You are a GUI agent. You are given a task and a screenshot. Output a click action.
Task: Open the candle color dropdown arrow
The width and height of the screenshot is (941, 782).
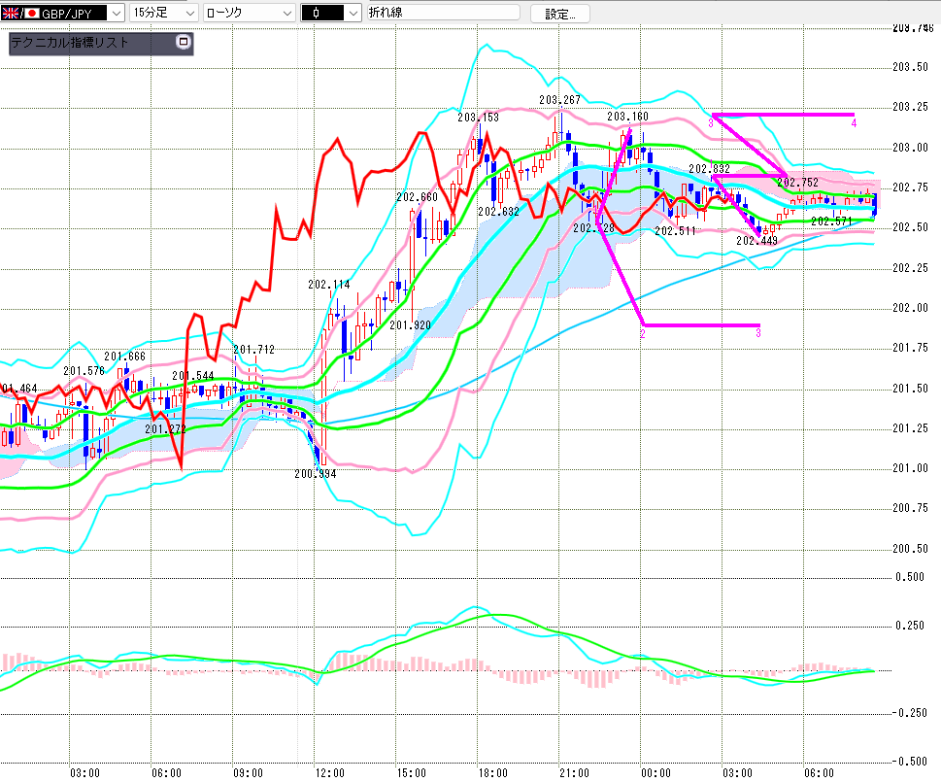[x=351, y=14]
